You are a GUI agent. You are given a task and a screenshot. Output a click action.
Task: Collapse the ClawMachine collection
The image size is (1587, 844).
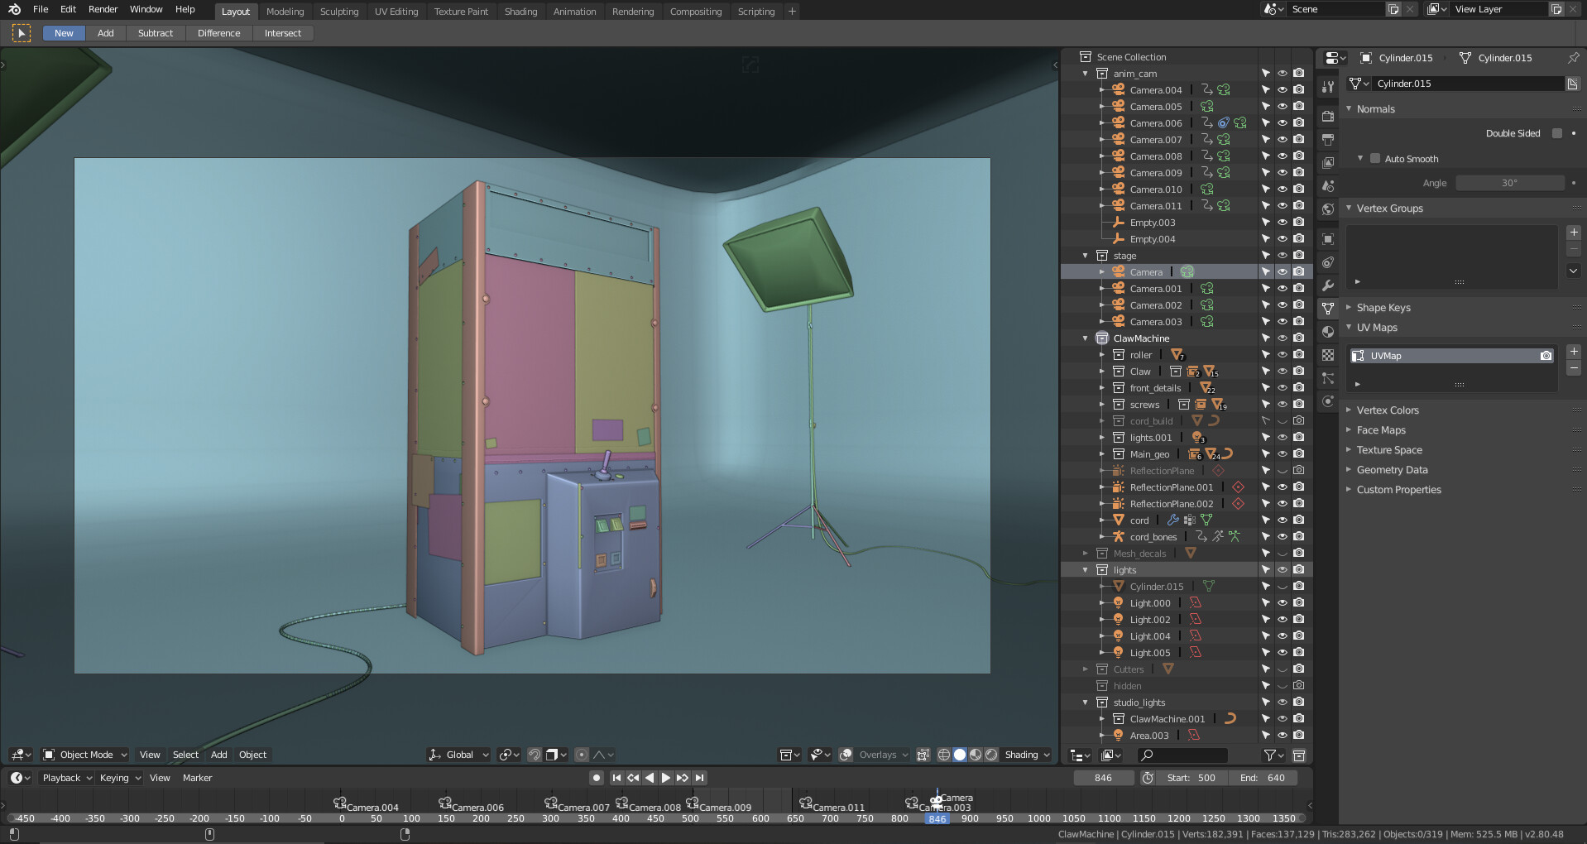[1086, 338]
